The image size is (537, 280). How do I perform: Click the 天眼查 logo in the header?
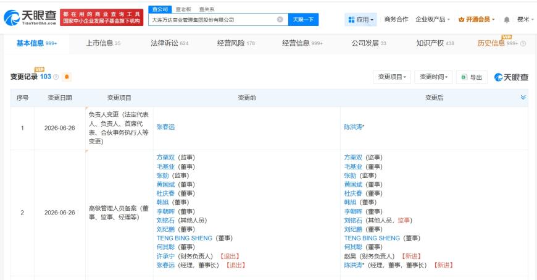[30, 17]
